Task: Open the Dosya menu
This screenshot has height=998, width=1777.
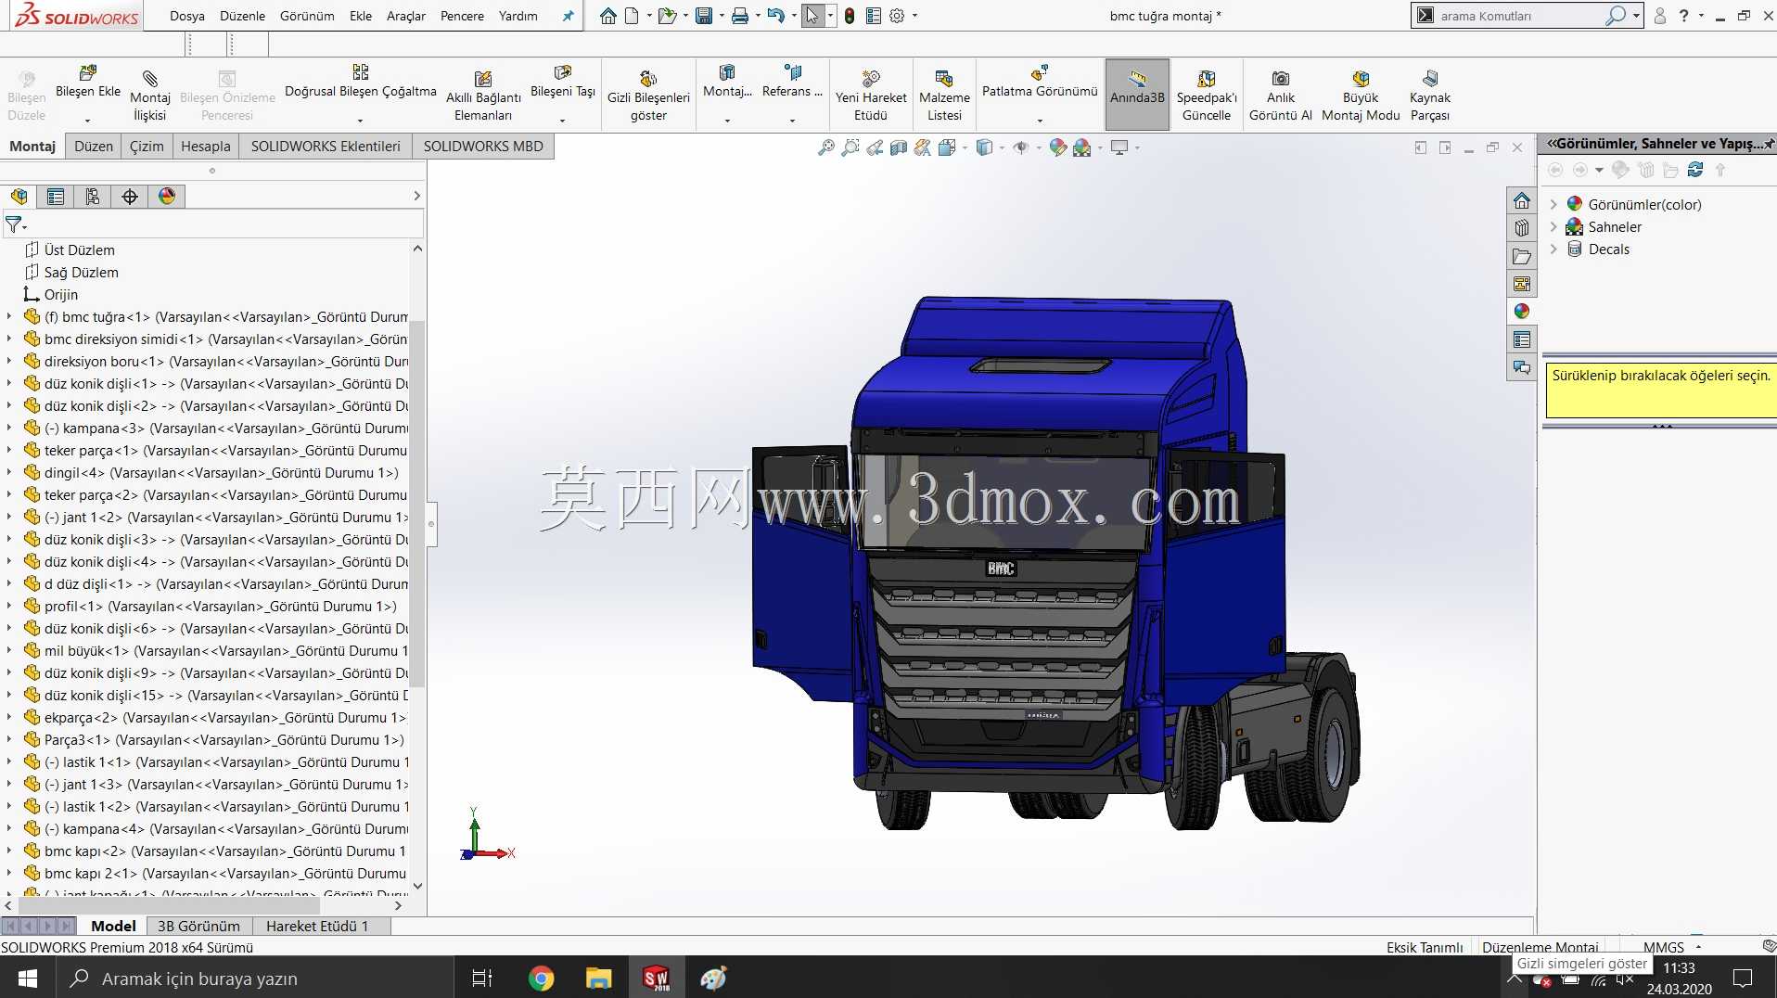Action: [187, 16]
